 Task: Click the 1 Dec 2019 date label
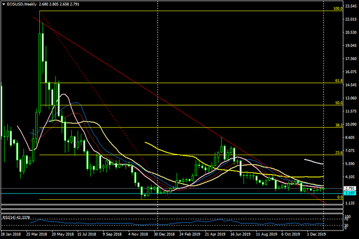click(x=316, y=234)
